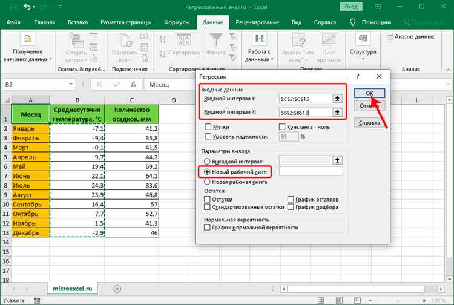Switch to Вид tab

[x=296, y=22]
